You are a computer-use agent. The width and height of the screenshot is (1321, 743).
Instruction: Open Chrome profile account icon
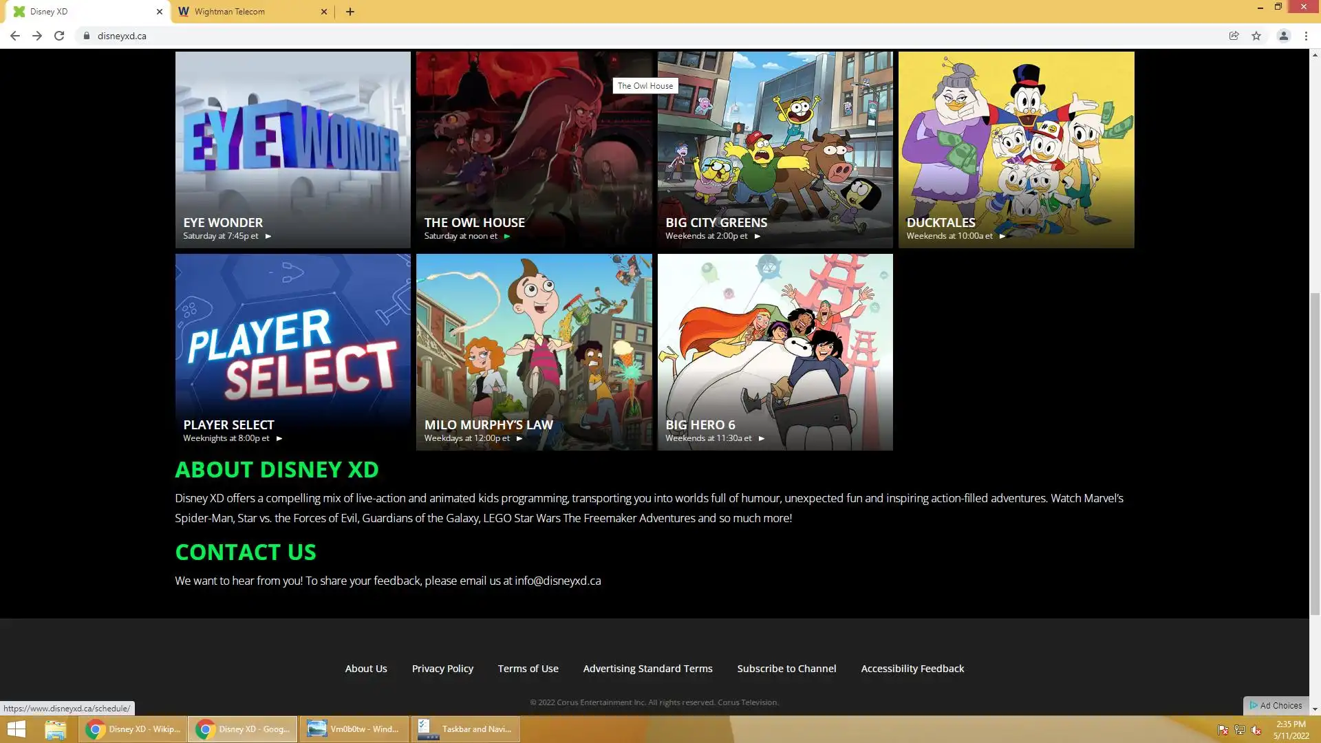(1283, 36)
